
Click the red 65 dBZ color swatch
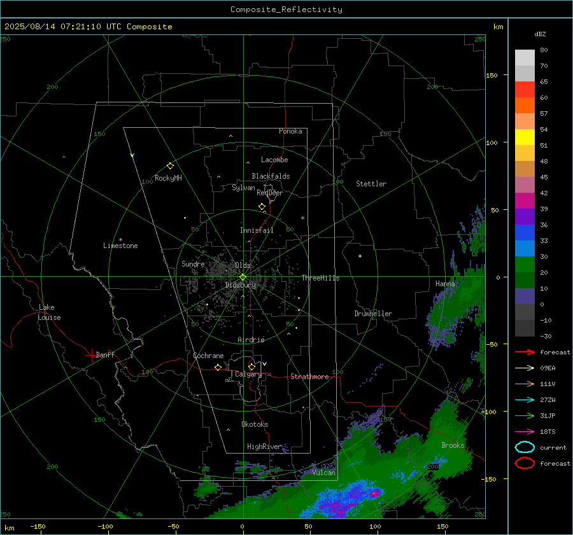coord(525,90)
